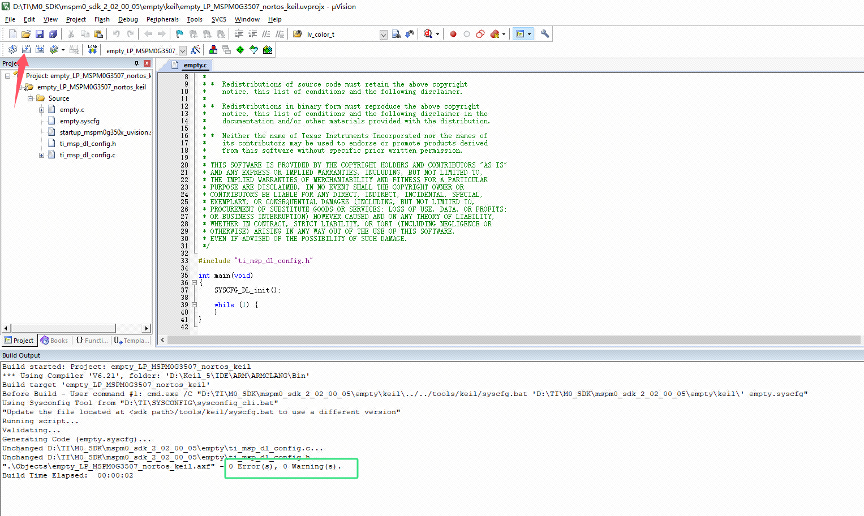Screen dimensions: 864x516
Task: Expand the empty.c tree node
Action: click(41, 110)
